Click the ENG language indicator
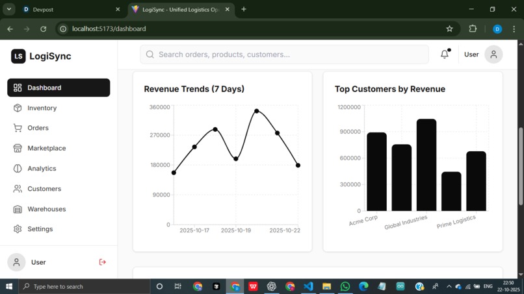 pyautogui.click(x=488, y=286)
